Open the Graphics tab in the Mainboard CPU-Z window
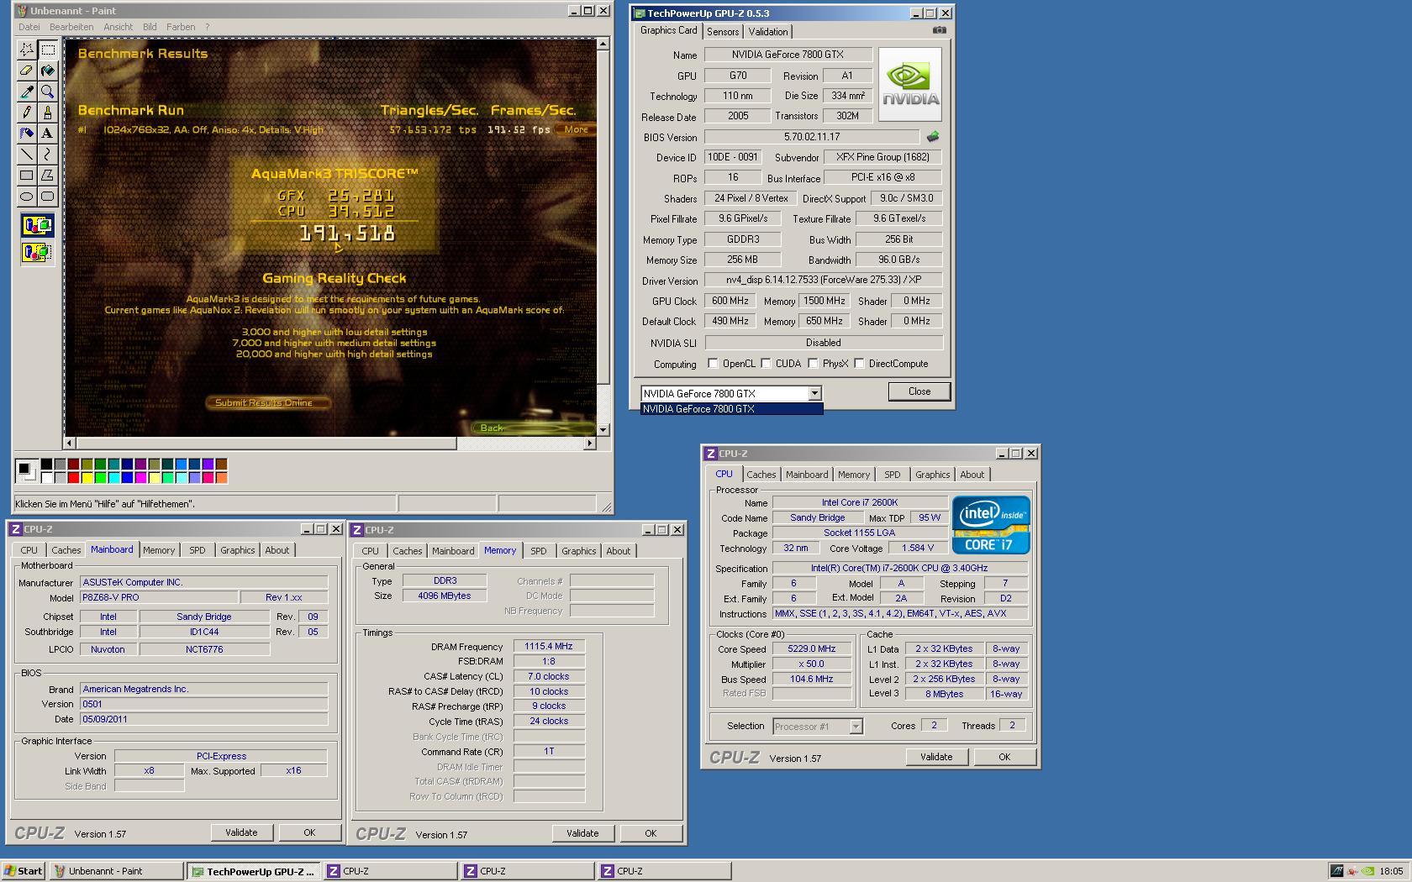The image size is (1412, 882). (x=237, y=550)
